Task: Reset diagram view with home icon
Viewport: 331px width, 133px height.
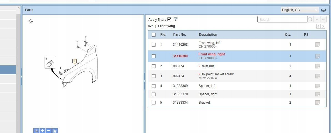Action: [55, 131]
